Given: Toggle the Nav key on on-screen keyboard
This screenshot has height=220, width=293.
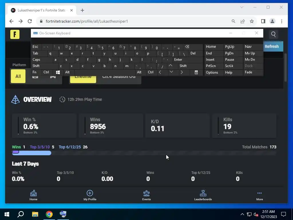Looking at the screenshot, I should click(x=253, y=47).
